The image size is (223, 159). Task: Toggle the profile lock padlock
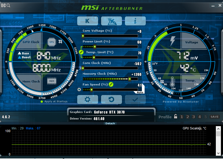coord(176,116)
